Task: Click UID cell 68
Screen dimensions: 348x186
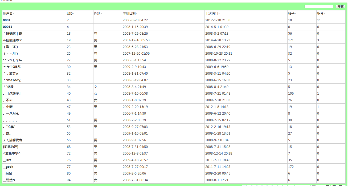Action: (69, 147)
